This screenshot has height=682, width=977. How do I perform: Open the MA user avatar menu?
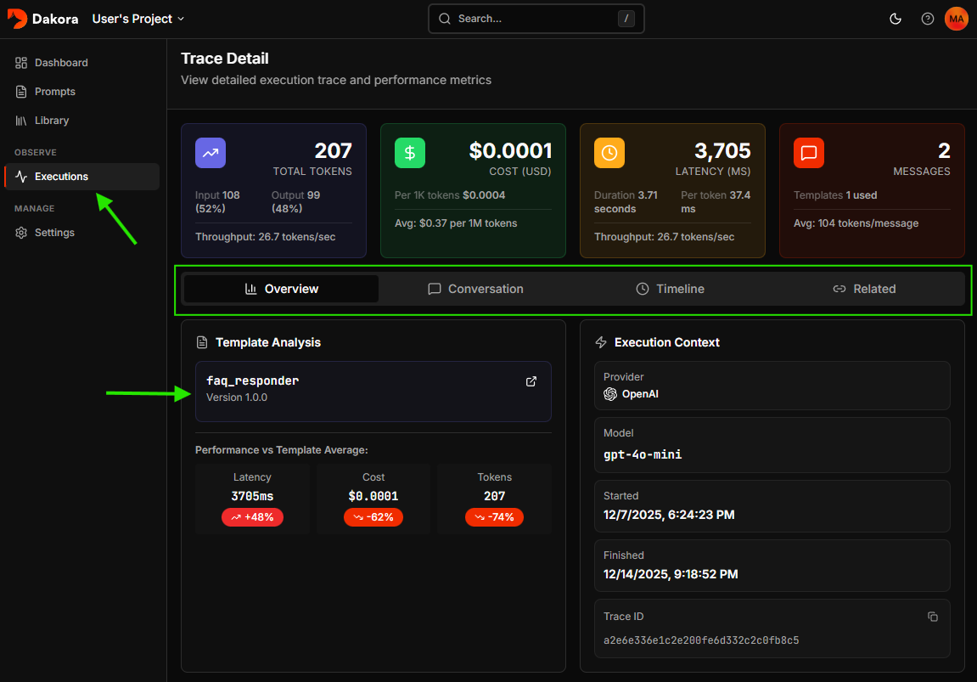click(956, 19)
